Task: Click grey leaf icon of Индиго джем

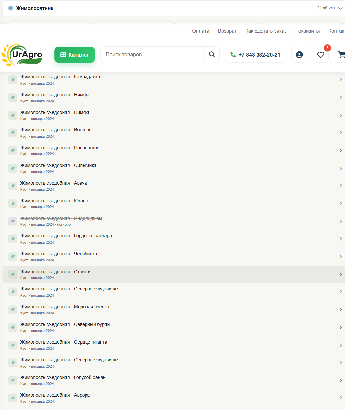Action: pyautogui.click(x=13, y=221)
